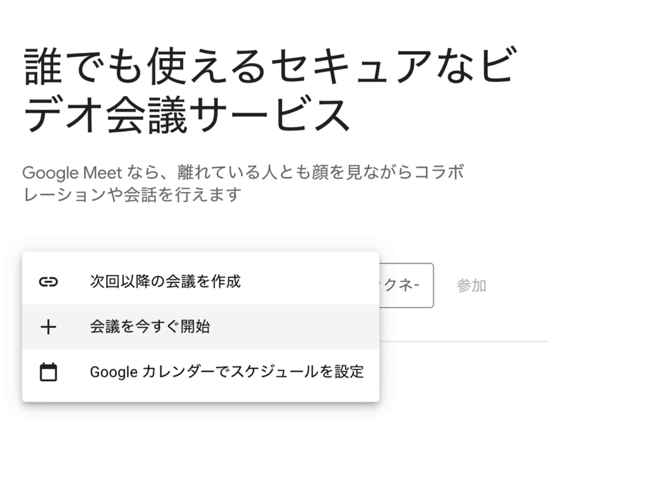Viewport: 646px width, 494px height.
Task: Focus the meeting code input field
Action: 406,285
